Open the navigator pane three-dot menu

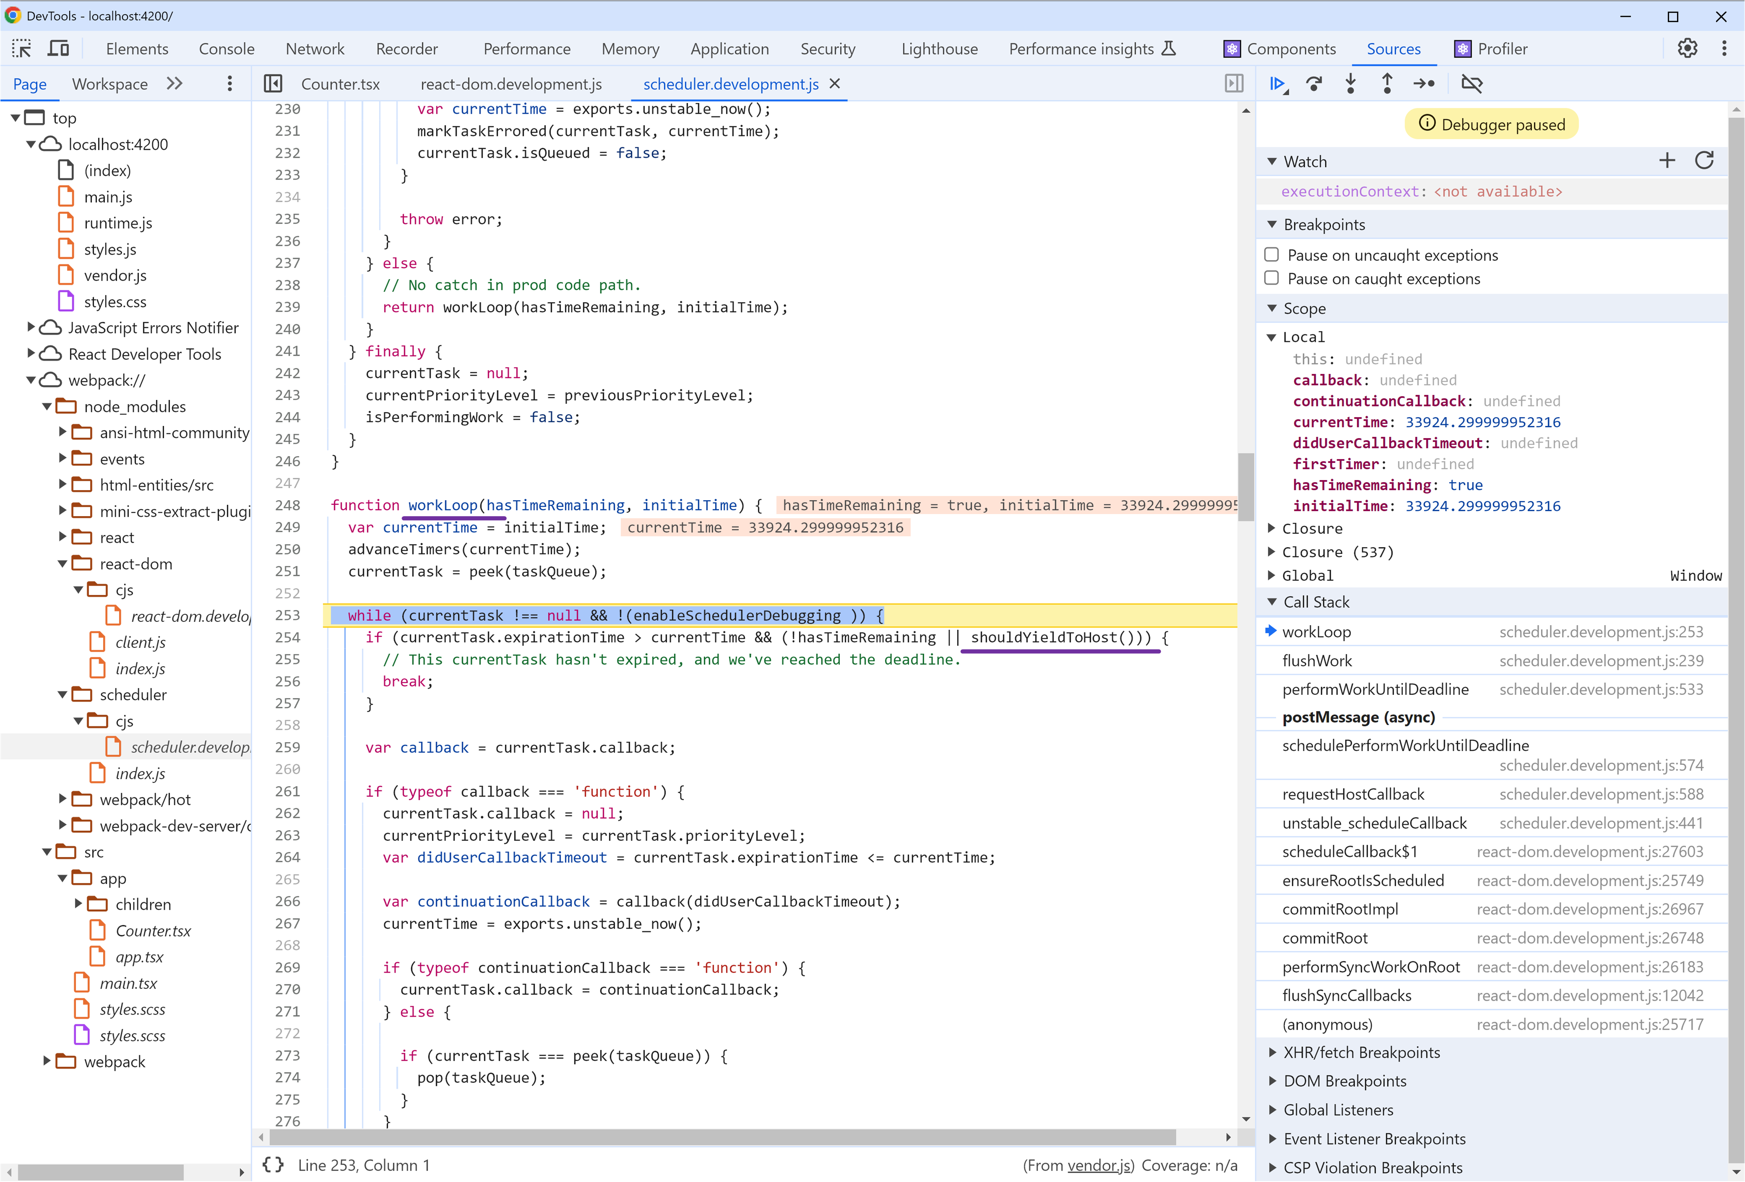tap(230, 83)
